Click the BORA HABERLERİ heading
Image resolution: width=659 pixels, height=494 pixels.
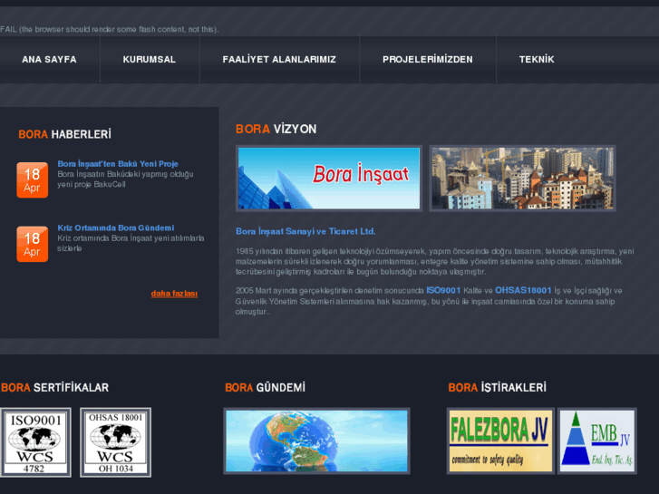click(64, 134)
